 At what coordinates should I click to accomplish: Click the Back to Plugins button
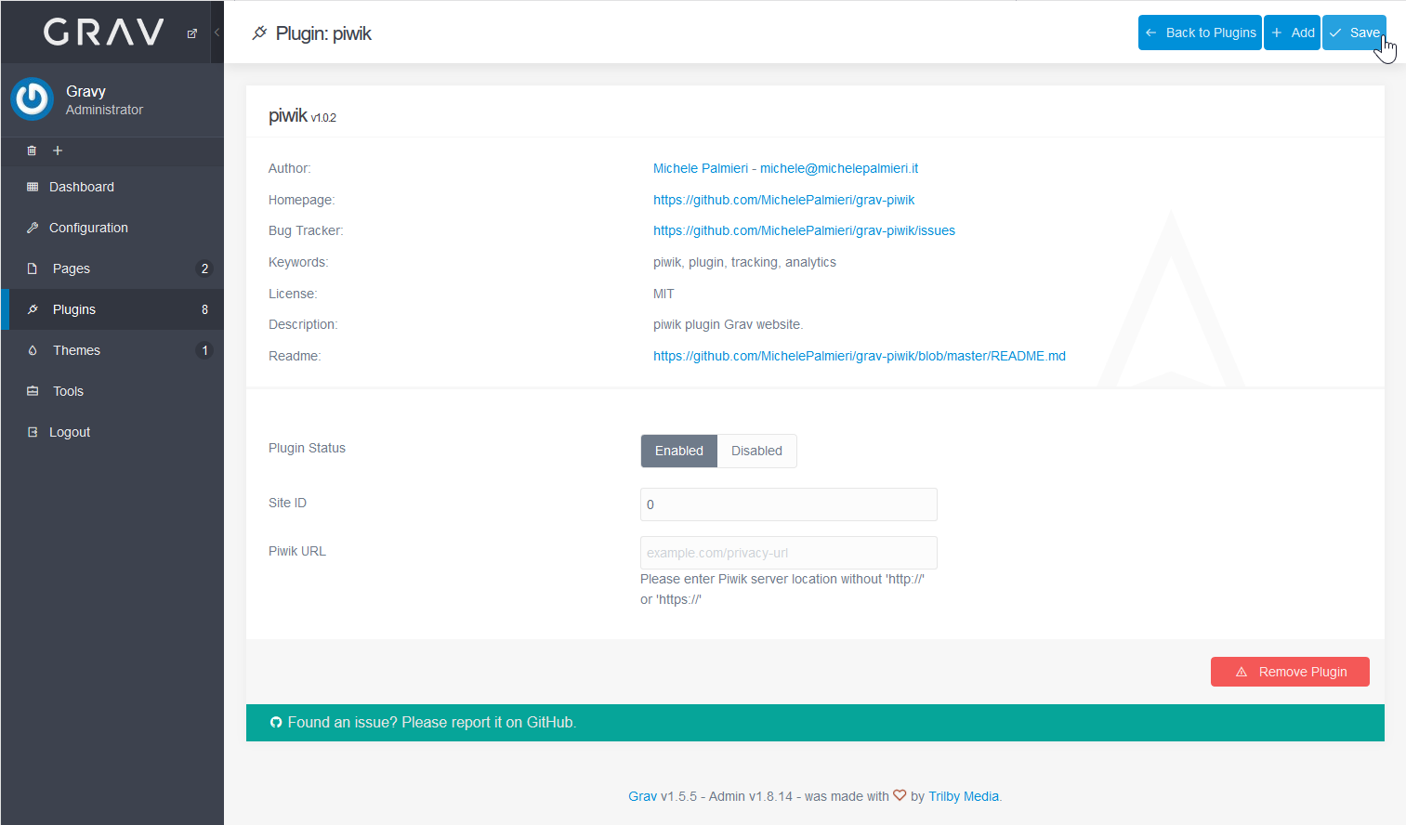[1200, 33]
